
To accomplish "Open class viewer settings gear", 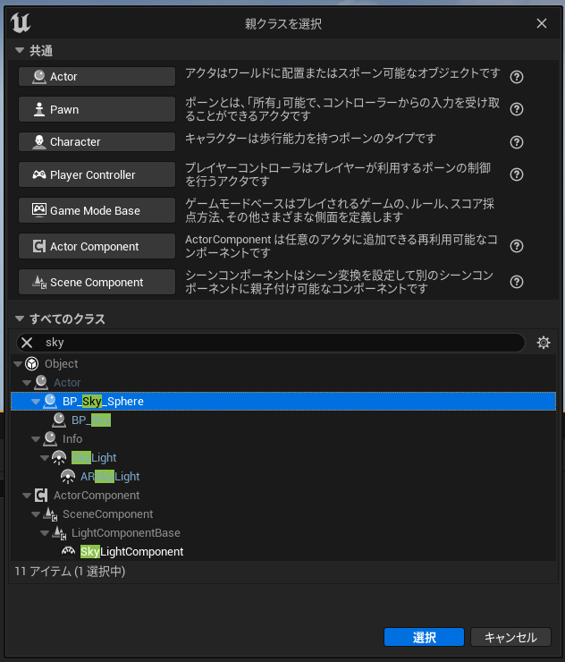I will pyautogui.click(x=543, y=343).
